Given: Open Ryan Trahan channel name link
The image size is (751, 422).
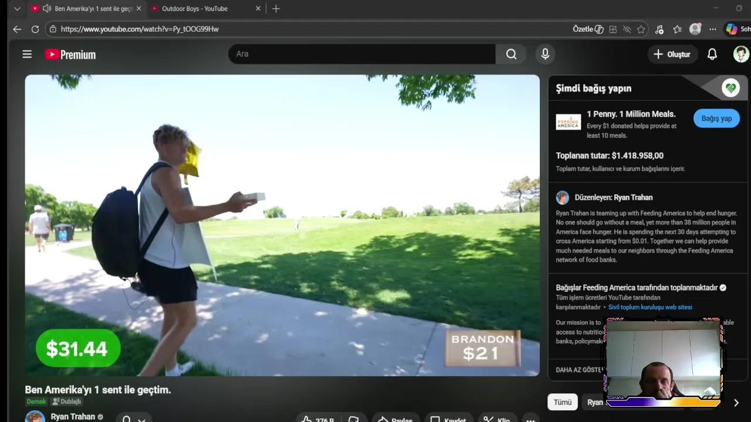Looking at the screenshot, I should [x=73, y=417].
